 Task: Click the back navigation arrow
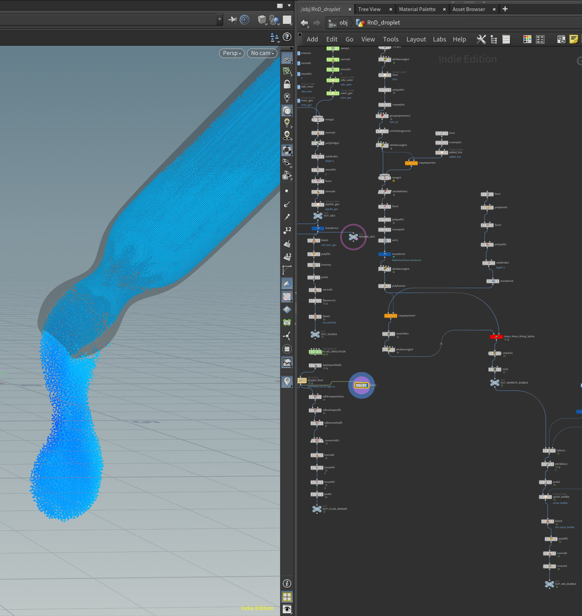click(304, 23)
